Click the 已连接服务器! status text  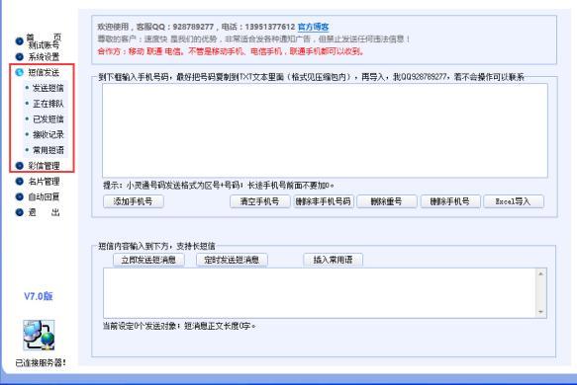coord(41,362)
